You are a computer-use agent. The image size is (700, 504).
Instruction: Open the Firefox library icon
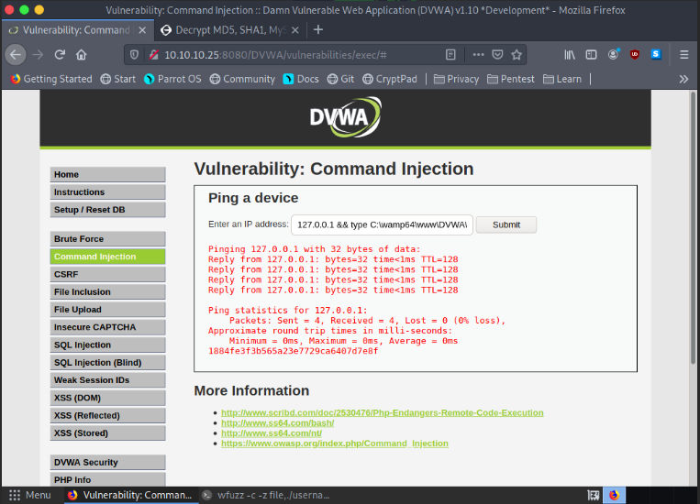[x=570, y=54]
